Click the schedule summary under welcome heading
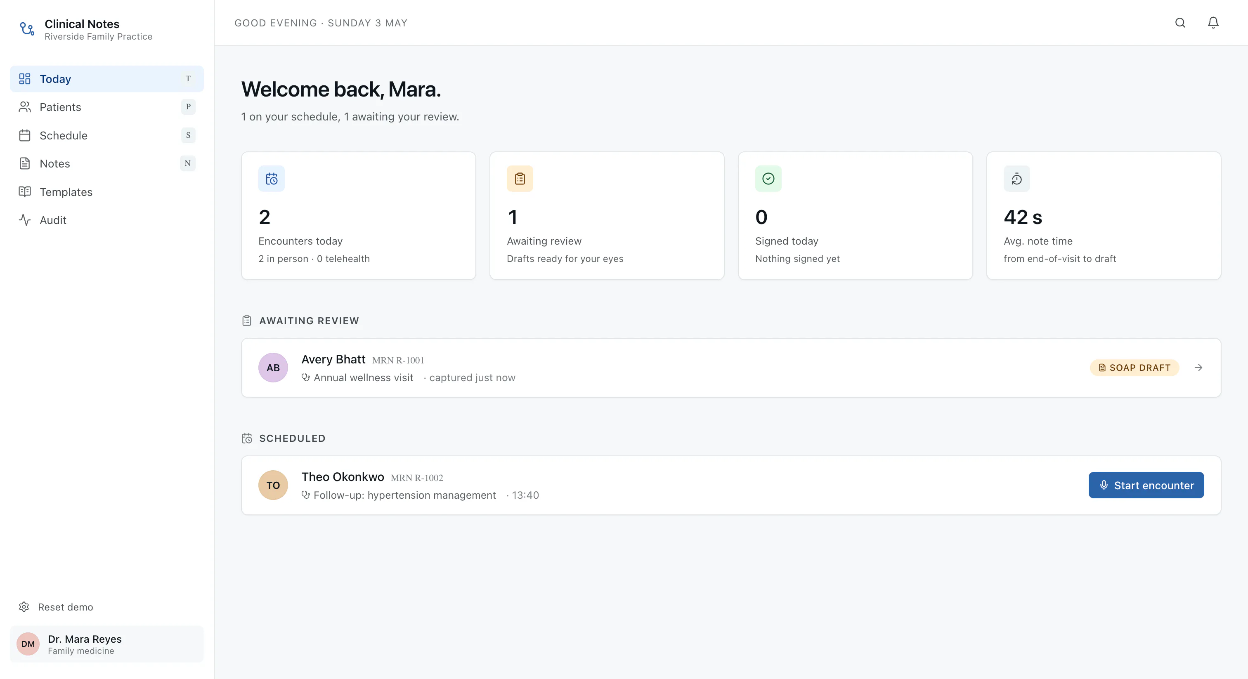1248x679 pixels. tap(350, 117)
